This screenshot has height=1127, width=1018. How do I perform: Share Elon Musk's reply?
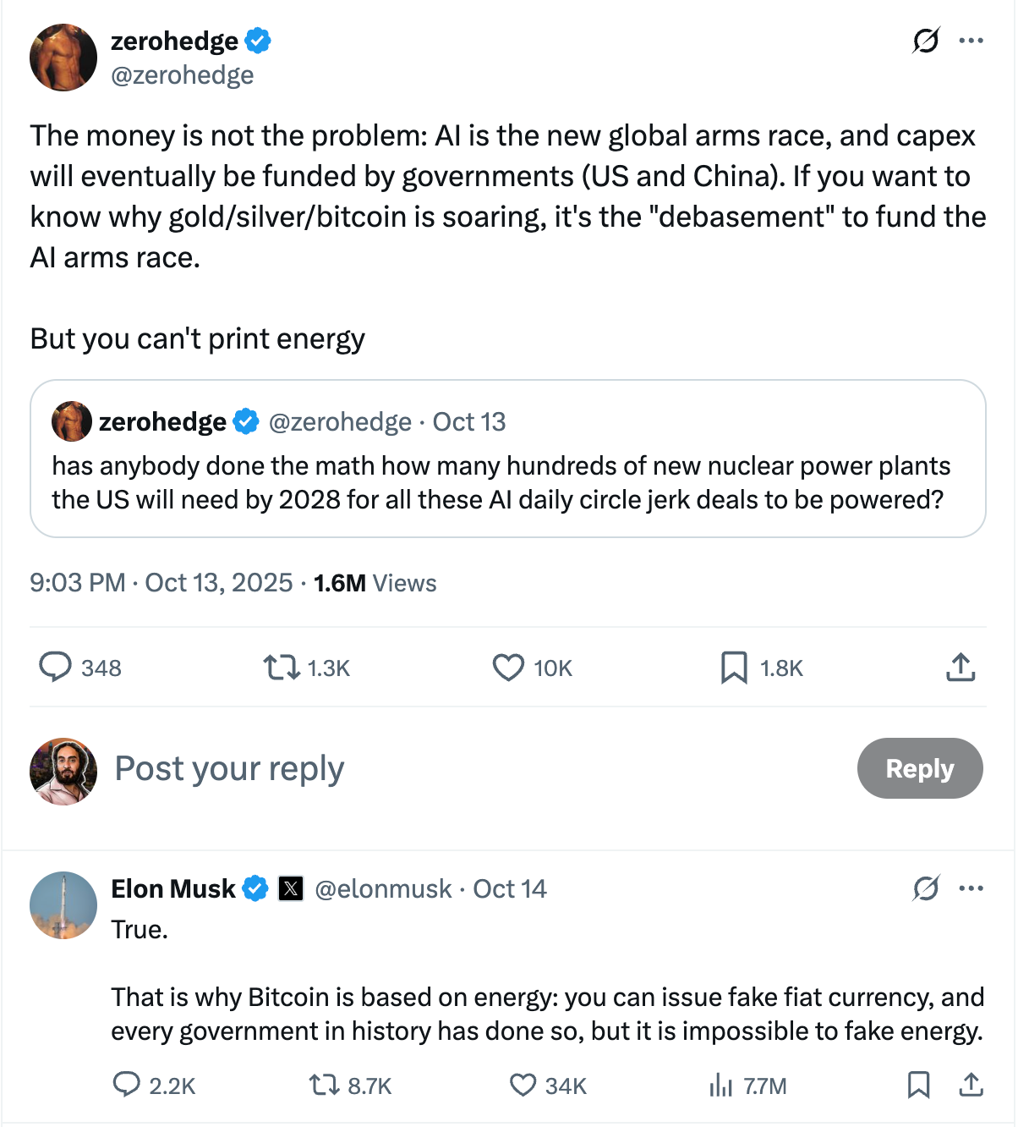click(x=971, y=1085)
